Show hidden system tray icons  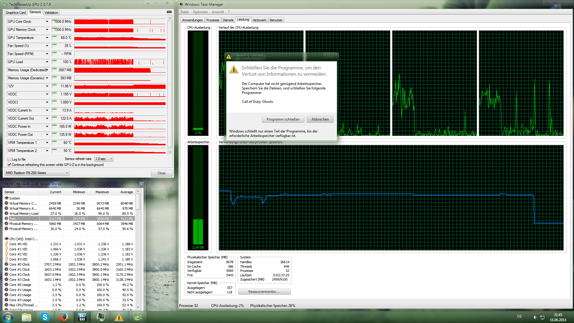(x=528, y=317)
